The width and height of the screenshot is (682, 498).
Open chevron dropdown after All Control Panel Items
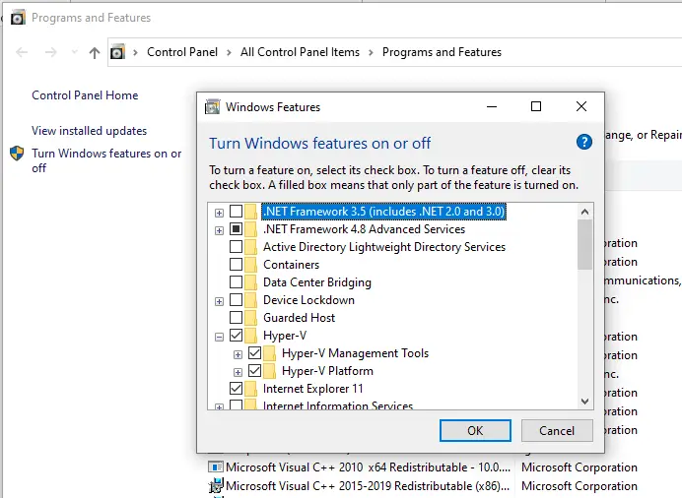[371, 52]
